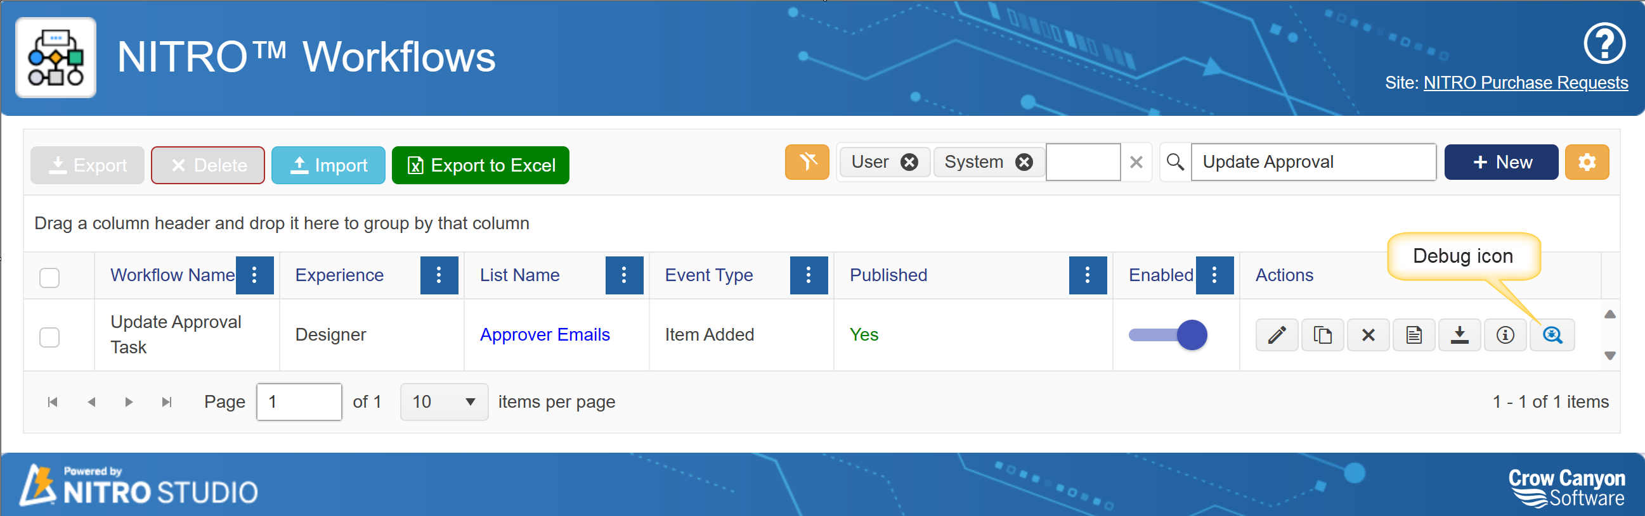Open Workflow Name column menu

click(255, 275)
